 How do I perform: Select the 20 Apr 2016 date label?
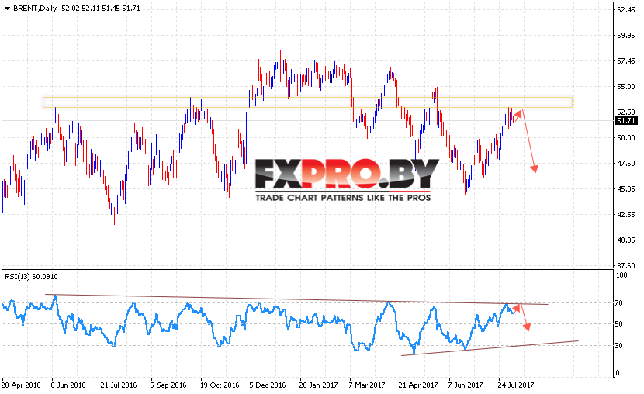point(21,385)
